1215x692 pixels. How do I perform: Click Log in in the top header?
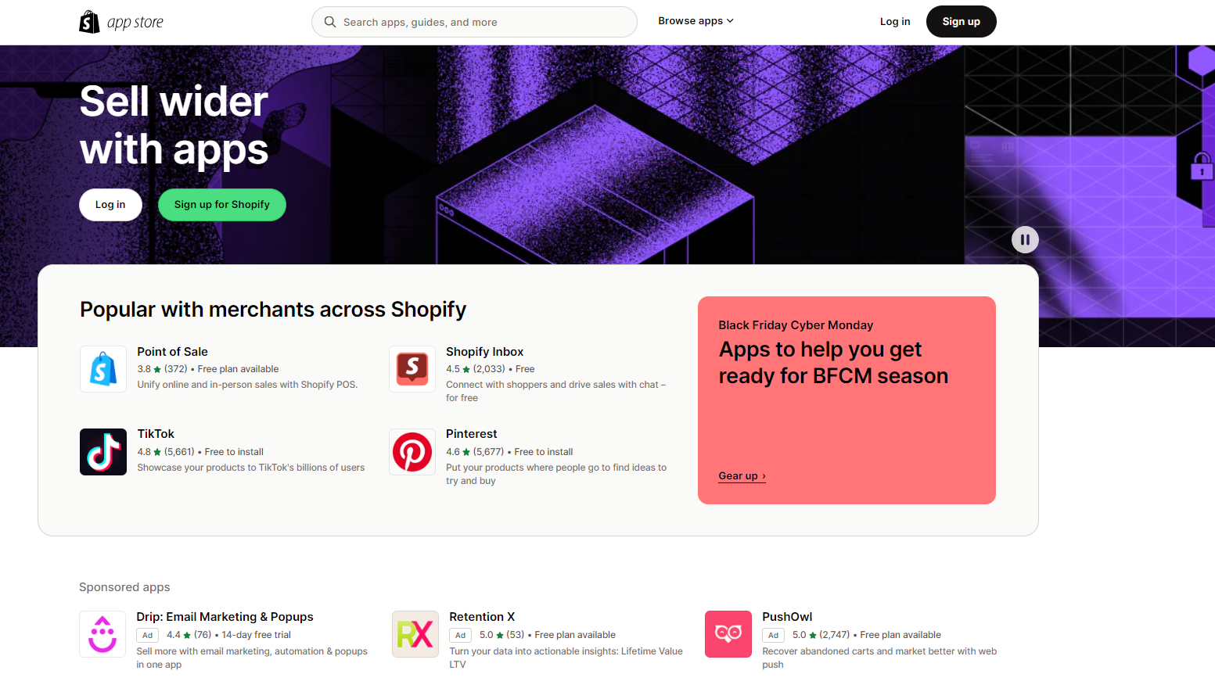click(895, 22)
